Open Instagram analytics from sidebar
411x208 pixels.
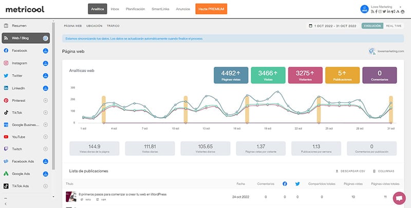(x=21, y=63)
